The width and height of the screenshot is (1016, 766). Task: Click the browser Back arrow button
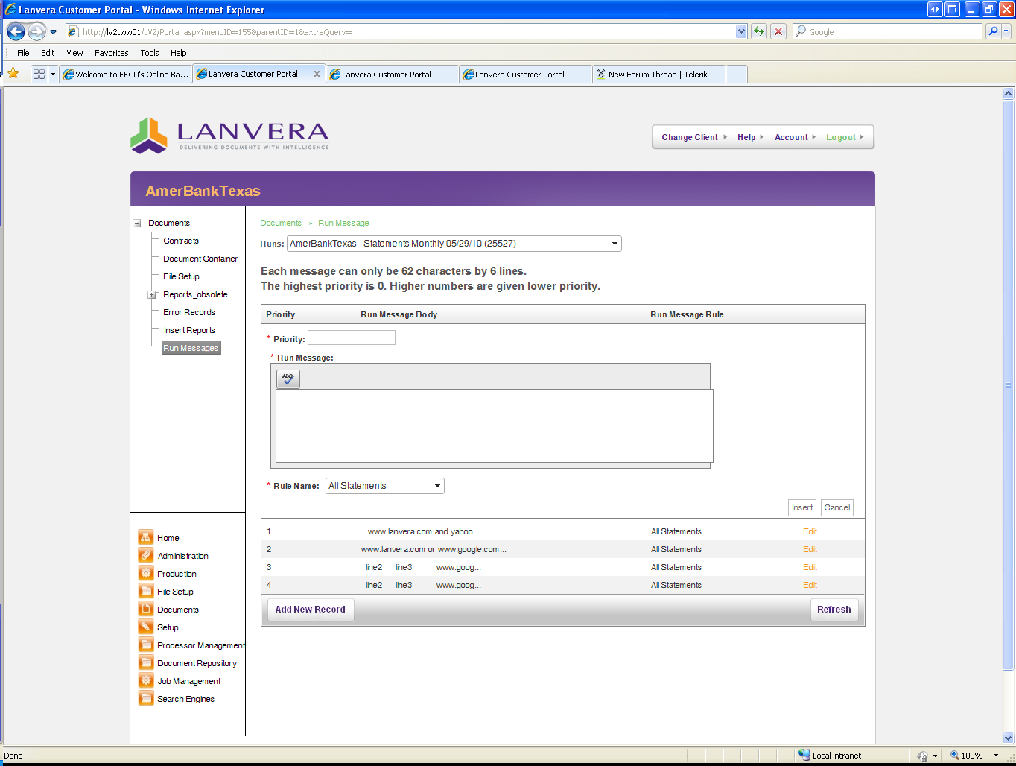click(x=16, y=31)
